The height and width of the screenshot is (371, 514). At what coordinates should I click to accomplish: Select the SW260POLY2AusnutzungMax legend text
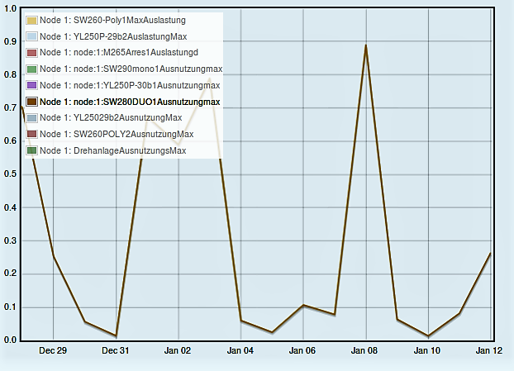pos(117,134)
